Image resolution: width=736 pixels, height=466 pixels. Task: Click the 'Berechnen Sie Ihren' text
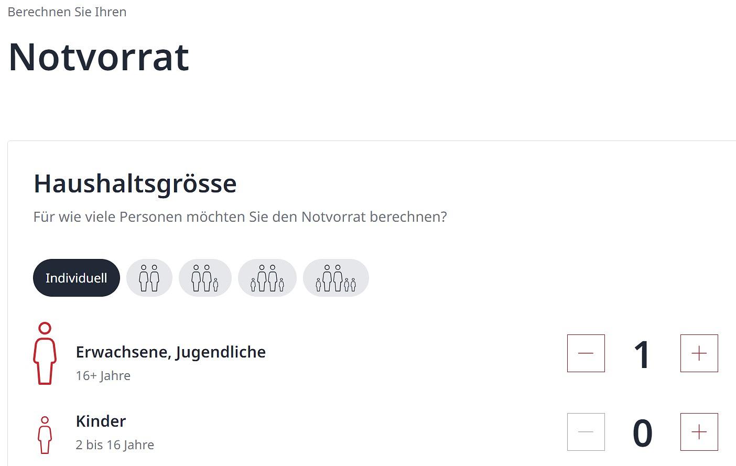(x=67, y=12)
